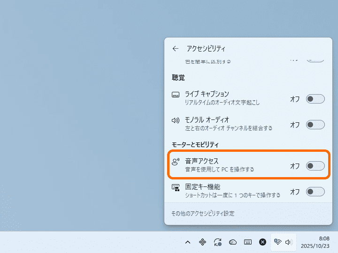Expand the hidden icons chevron in taskbar
This screenshot has width=338, height=253.
tap(187, 242)
